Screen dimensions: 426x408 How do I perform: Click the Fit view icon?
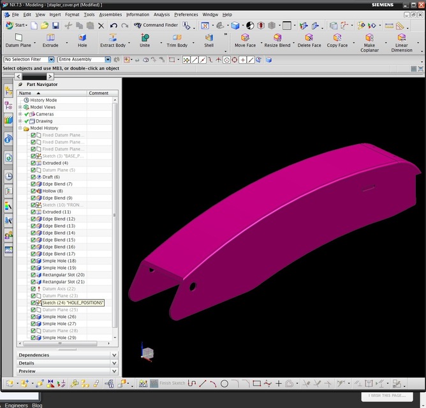(205, 25)
